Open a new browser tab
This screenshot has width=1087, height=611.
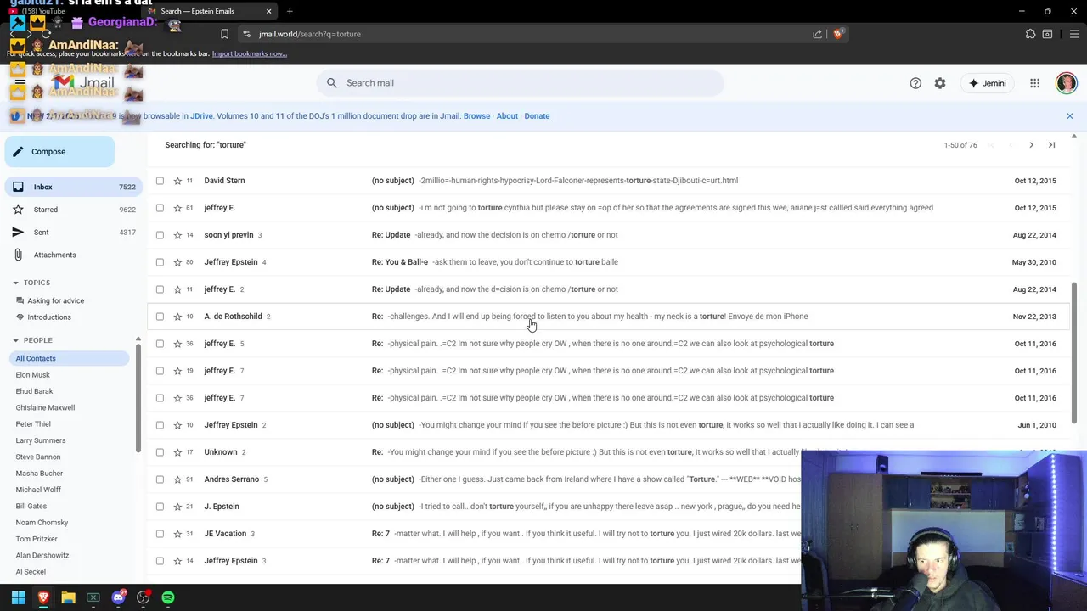[x=290, y=11]
